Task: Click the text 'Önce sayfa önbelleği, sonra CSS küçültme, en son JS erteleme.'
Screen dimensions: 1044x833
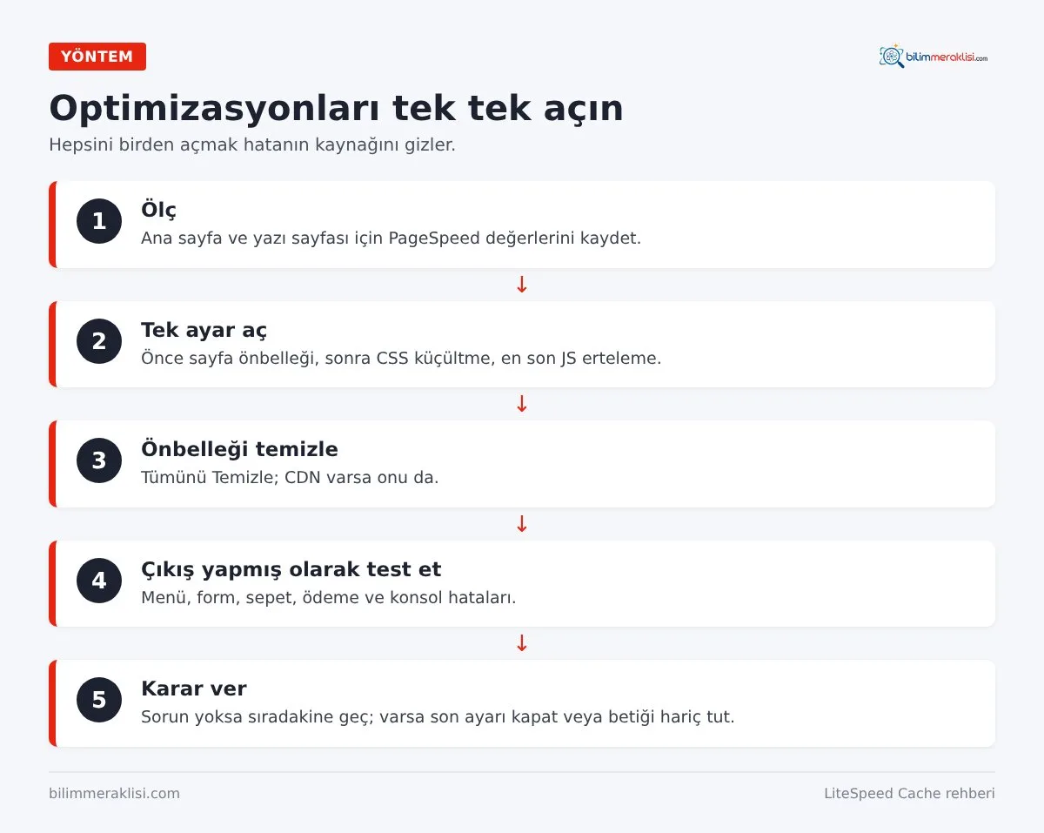Action: pyautogui.click(x=401, y=358)
